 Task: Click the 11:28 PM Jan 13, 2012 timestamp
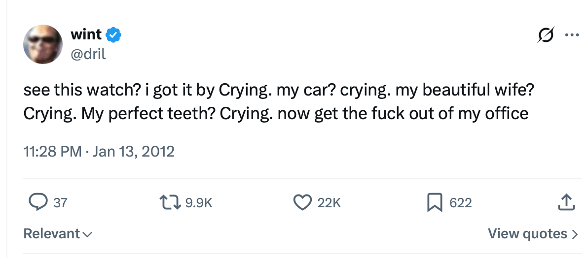click(99, 151)
